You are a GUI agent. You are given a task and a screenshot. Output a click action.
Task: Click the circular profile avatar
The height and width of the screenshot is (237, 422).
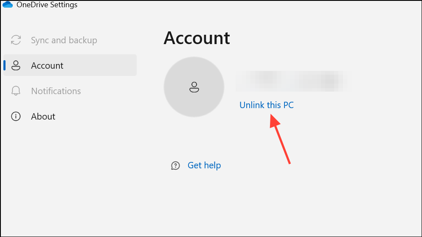[x=194, y=87]
